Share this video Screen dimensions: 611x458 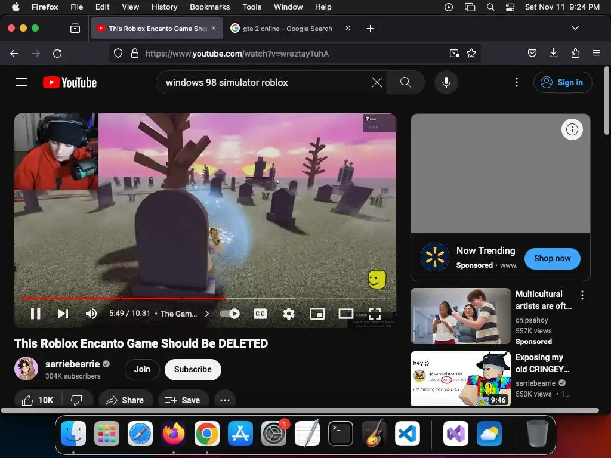(x=125, y=400)
